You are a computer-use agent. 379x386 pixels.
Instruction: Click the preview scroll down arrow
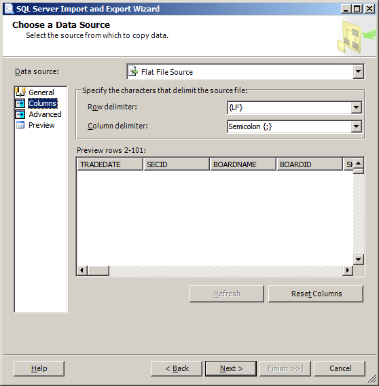pos(359,259)
